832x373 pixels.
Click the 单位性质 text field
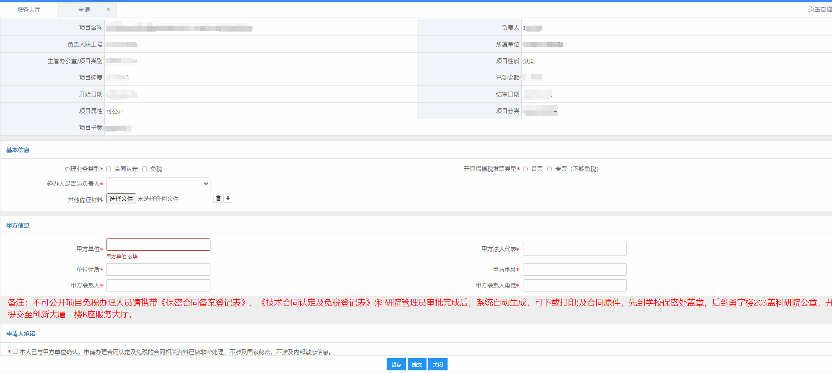coord(158,270)
